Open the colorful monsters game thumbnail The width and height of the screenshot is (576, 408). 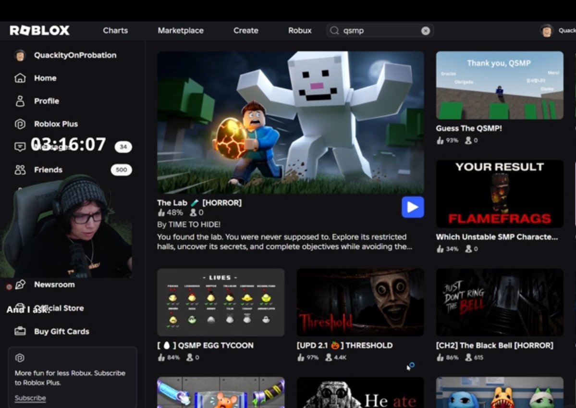[x=500, y=392]
